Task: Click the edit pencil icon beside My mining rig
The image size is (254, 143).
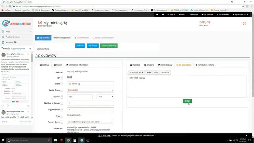Action: tap(40, 23)
